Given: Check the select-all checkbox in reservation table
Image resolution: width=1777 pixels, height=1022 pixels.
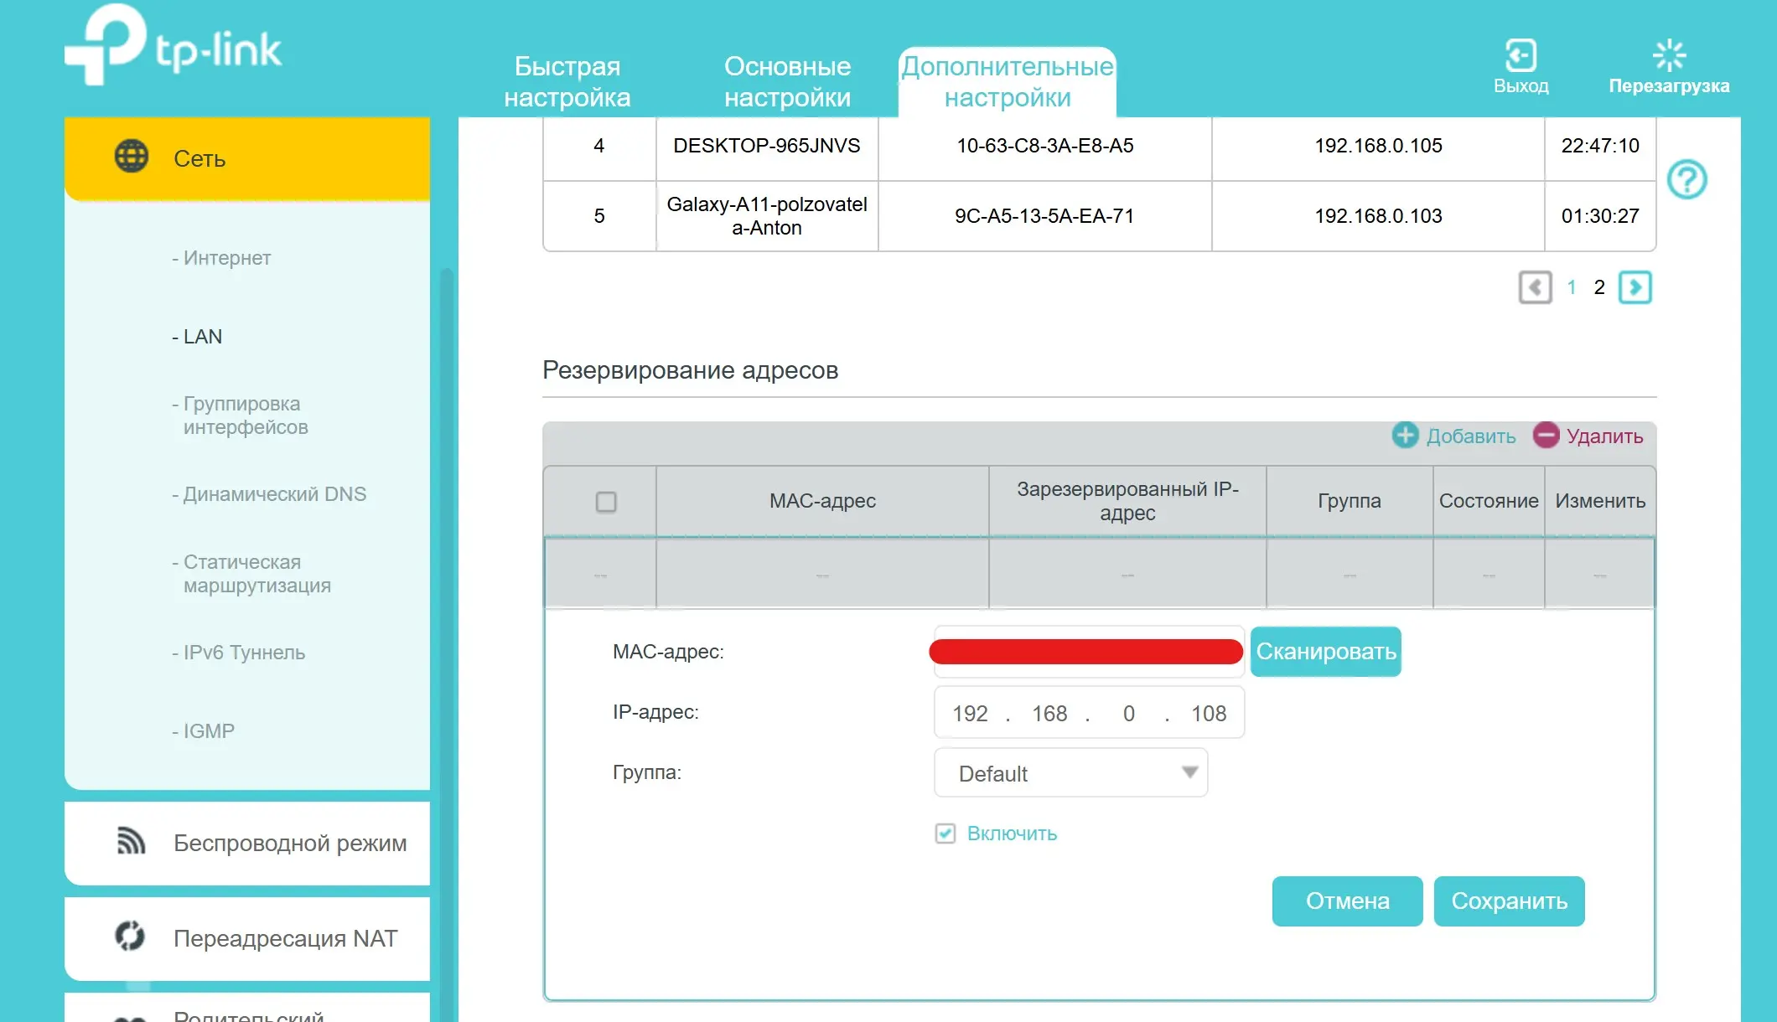Looking at the screenshot, I should coord(605,502).
